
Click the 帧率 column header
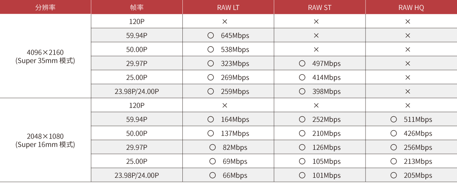click(137, 8)
